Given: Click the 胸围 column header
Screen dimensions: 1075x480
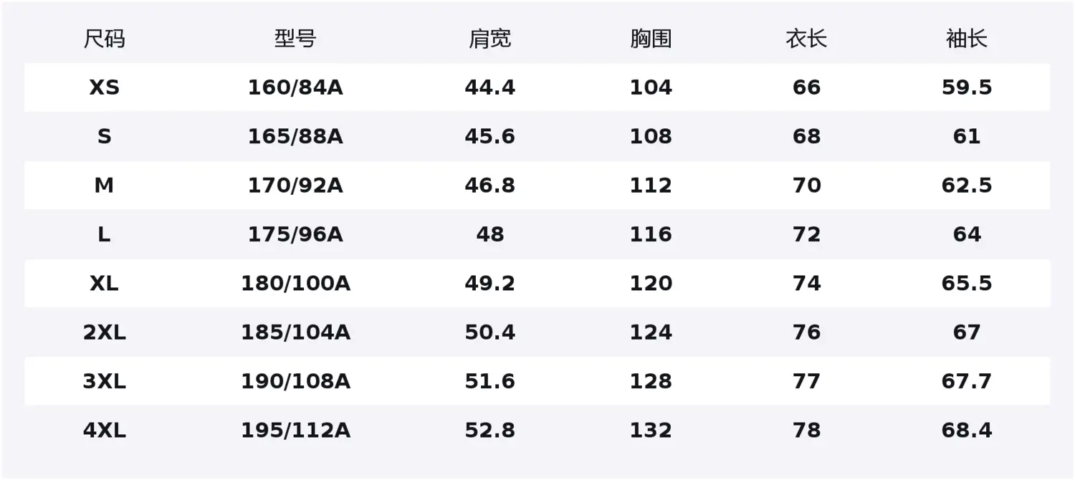Looking at the screenshot, I should tap(651, 39).
